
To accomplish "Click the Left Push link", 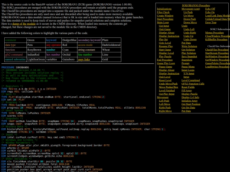I will (164, 101).
